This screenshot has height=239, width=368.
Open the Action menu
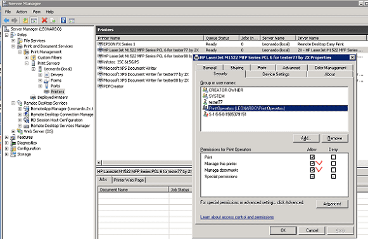click(22, 12)
